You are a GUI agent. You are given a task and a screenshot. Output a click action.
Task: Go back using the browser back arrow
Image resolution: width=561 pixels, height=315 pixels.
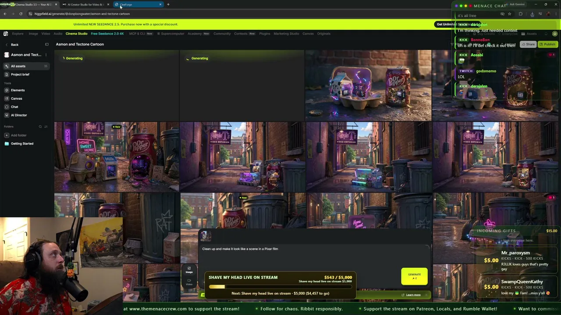[5, 14]
